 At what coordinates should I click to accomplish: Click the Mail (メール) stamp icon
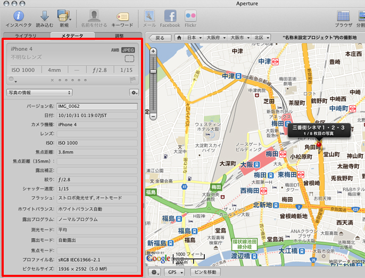tap(150, 16)
